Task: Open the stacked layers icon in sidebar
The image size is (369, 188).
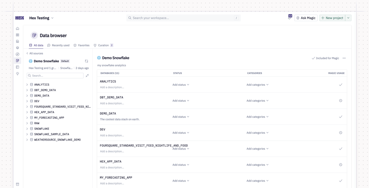Action: 18,48
